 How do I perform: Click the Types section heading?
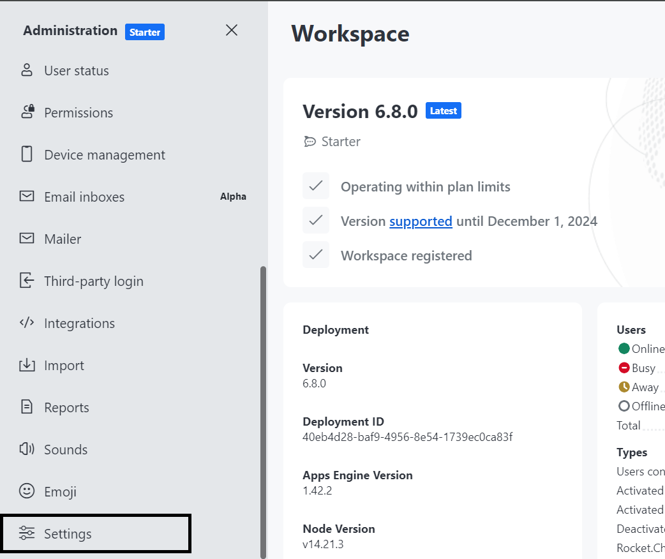632,452
